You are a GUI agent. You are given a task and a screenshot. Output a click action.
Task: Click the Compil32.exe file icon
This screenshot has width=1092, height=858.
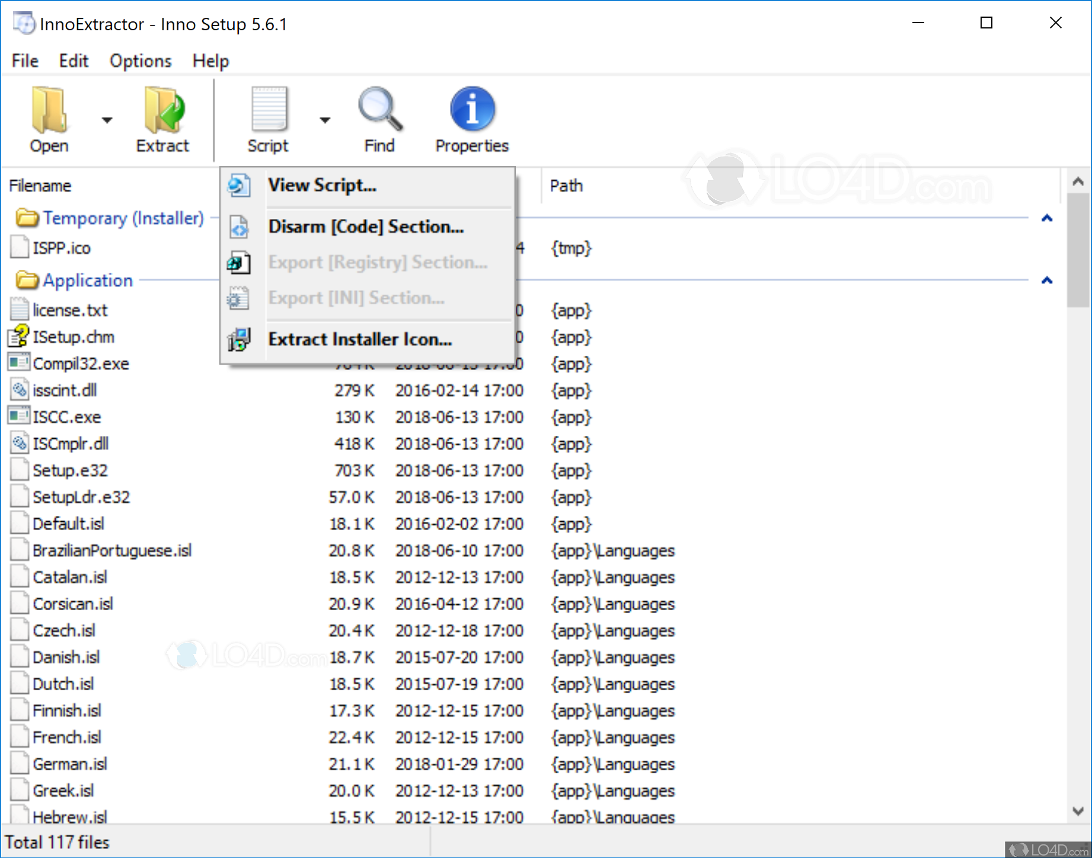pyautogui.click(x=18, y=362)
